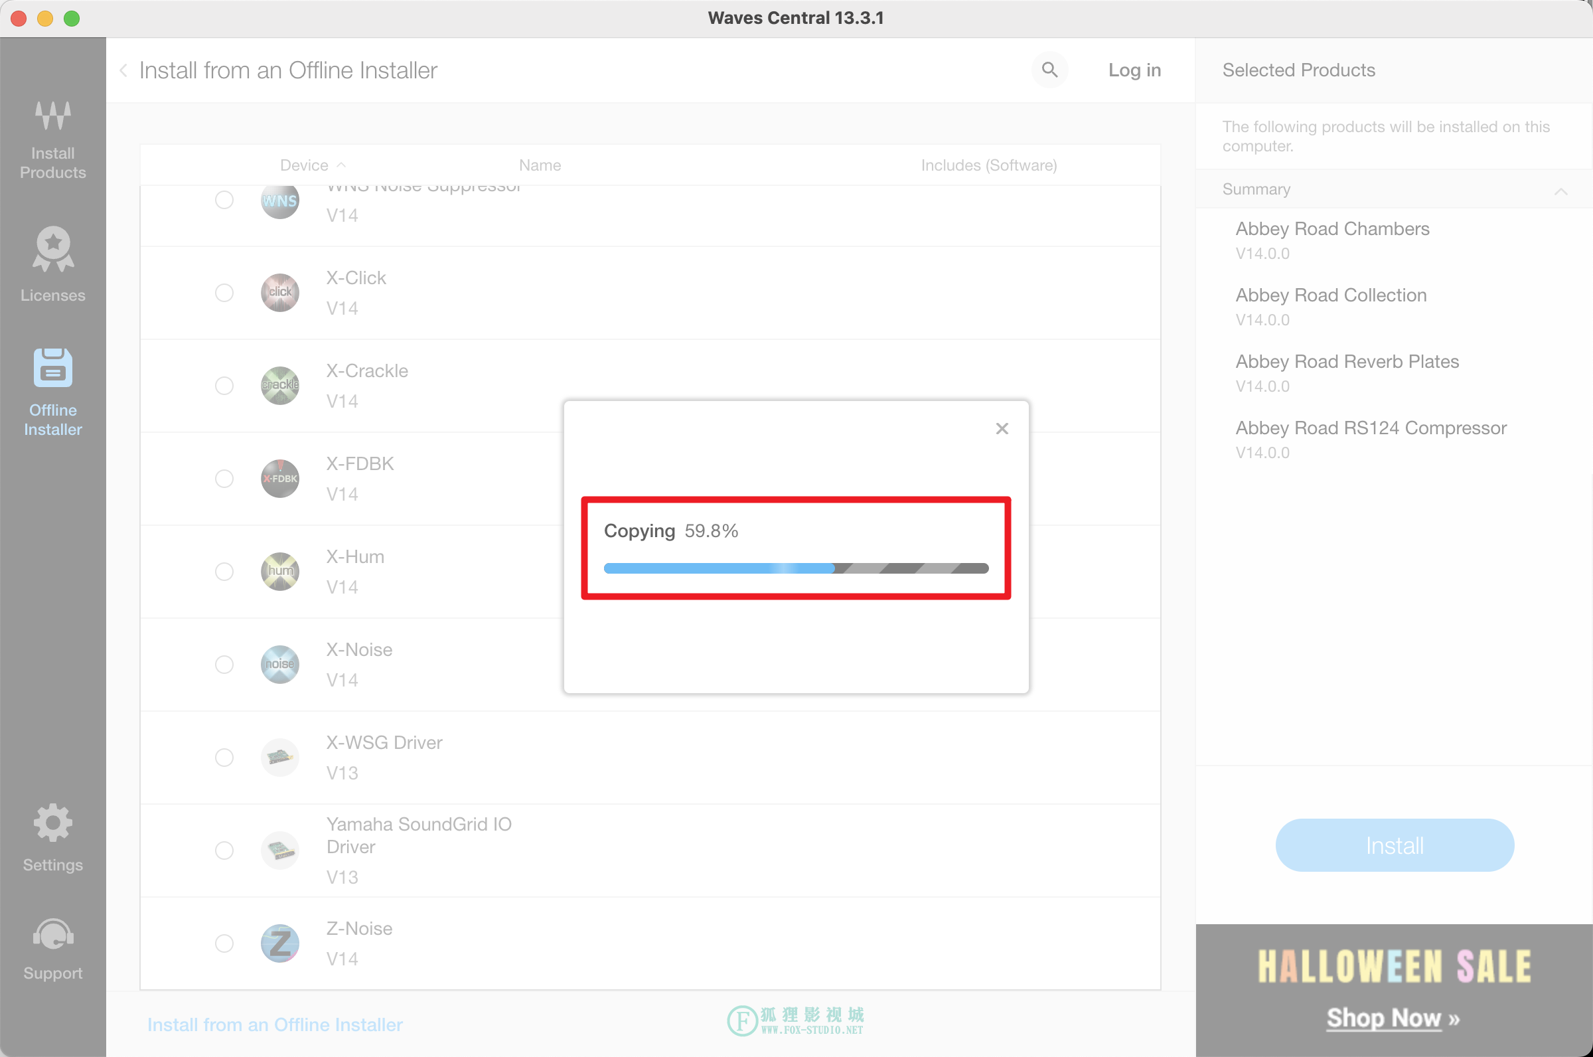Click the Install button

pos(1395,845)
